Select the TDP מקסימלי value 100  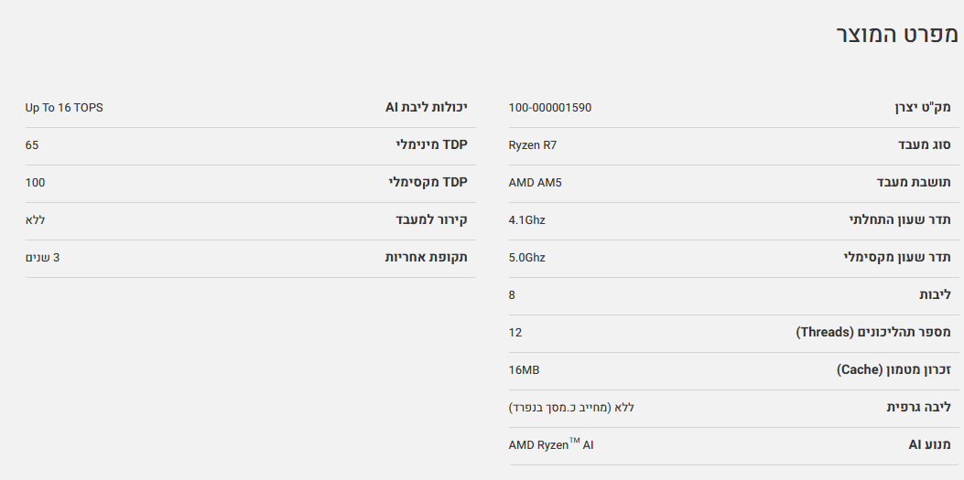click(35, 183)
